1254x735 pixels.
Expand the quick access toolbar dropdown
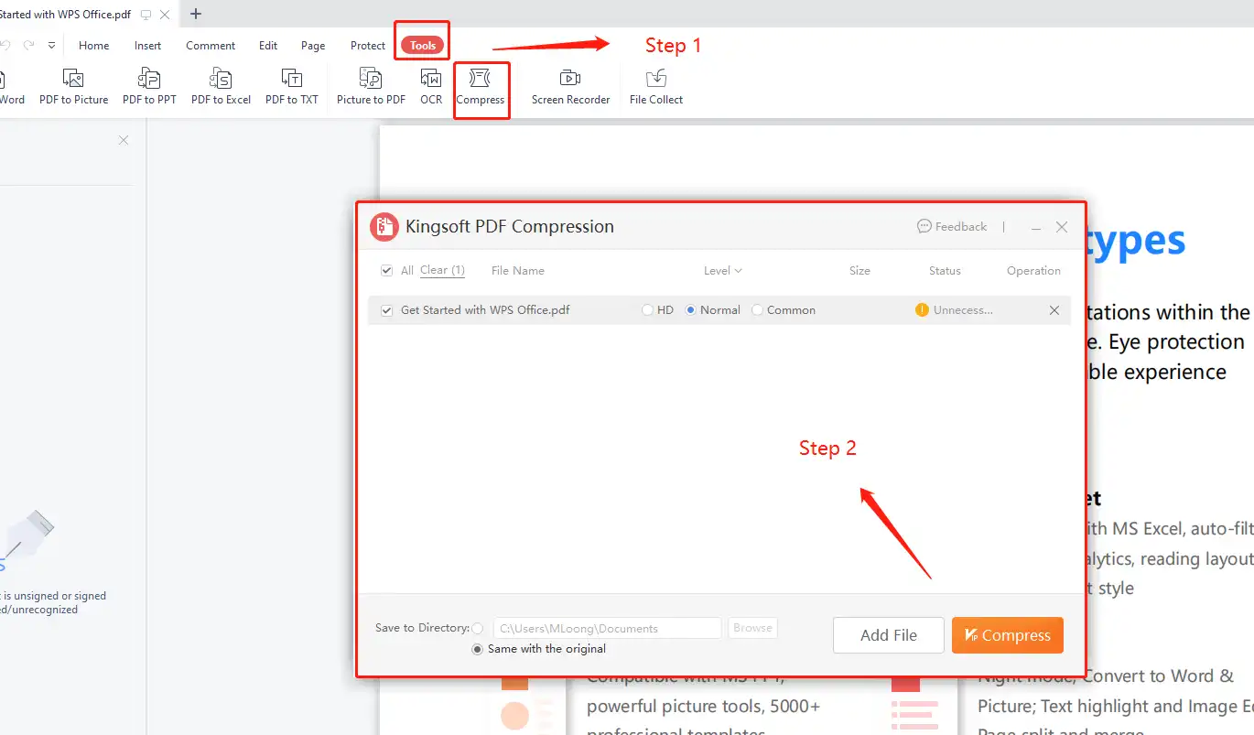coord(51,45)
